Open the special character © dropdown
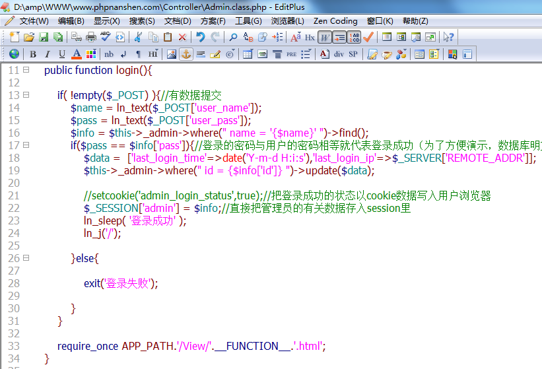The height and width of the screenshot is (369, 542). 230,54
